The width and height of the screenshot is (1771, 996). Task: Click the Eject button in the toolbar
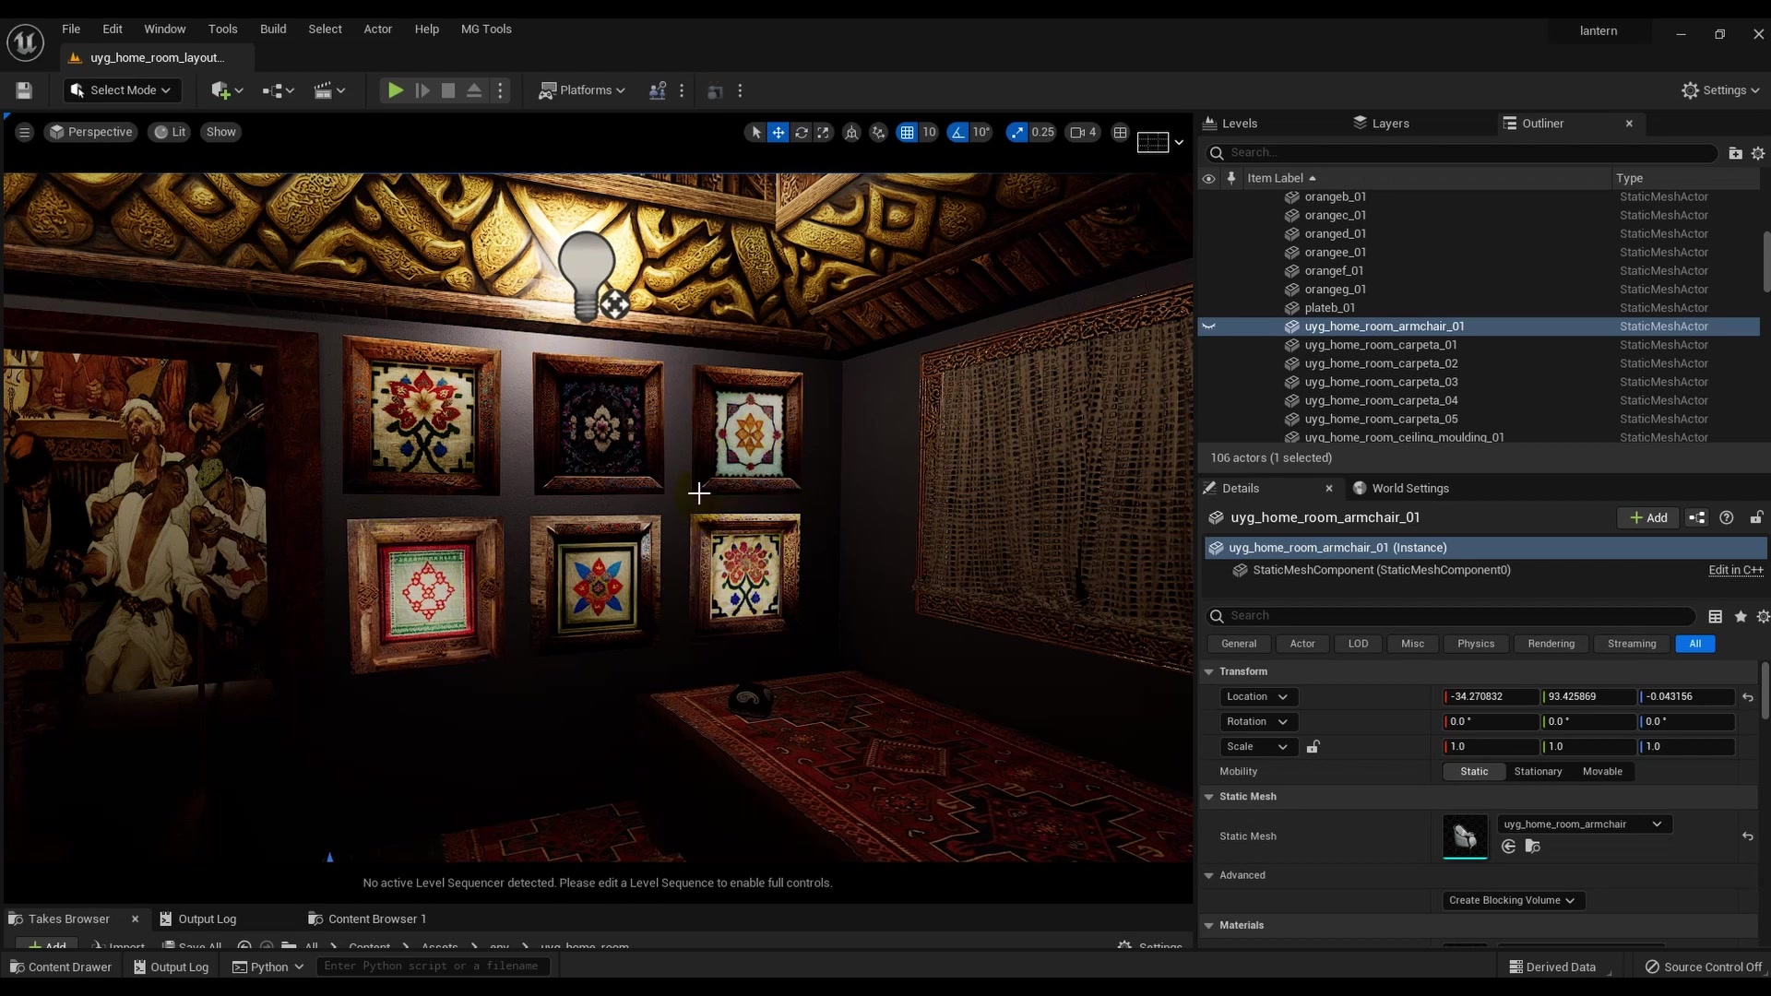[474, 90]
